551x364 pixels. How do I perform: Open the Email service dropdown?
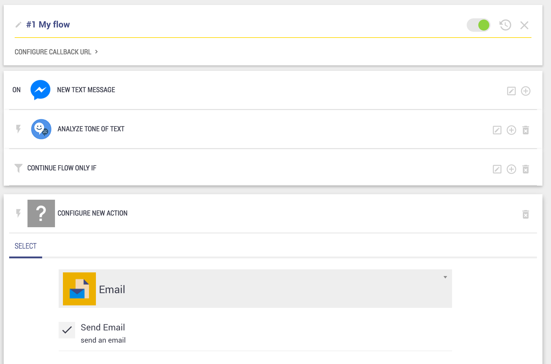(255, 289)
